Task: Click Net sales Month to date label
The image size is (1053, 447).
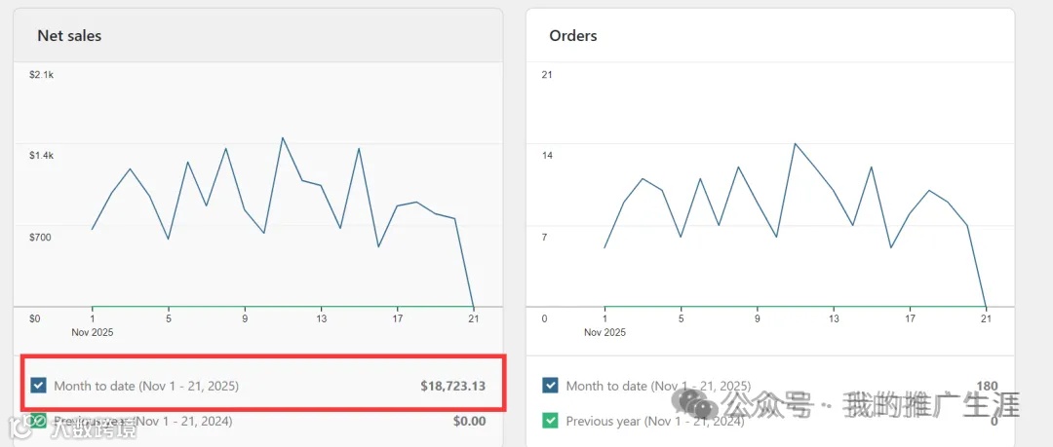Action: (x=146, y=386)
